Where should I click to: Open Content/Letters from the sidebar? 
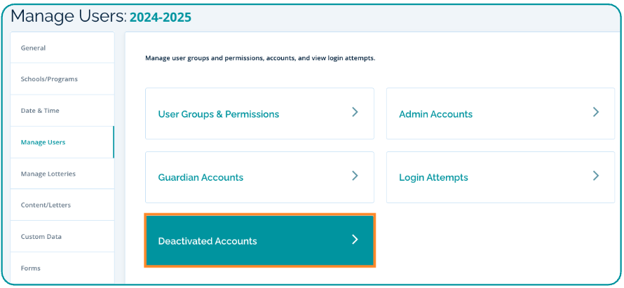46,205
